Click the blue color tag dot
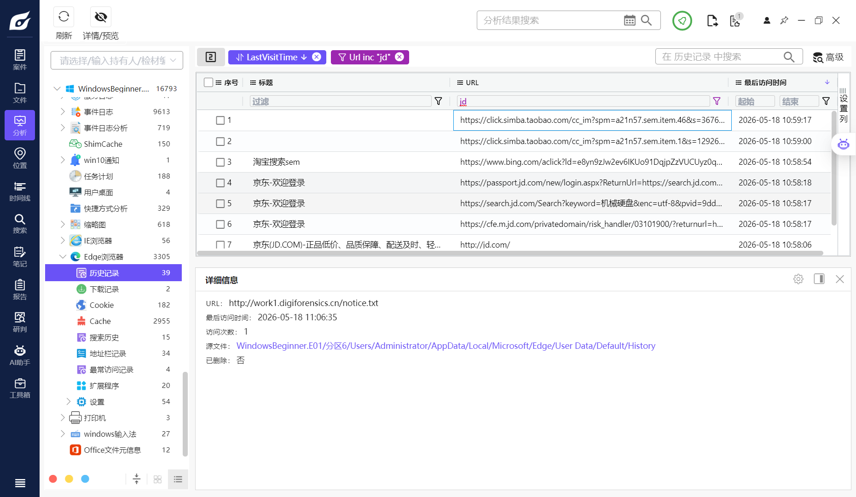Viewport: 856px width, 497px height. (x=85, y=479)
